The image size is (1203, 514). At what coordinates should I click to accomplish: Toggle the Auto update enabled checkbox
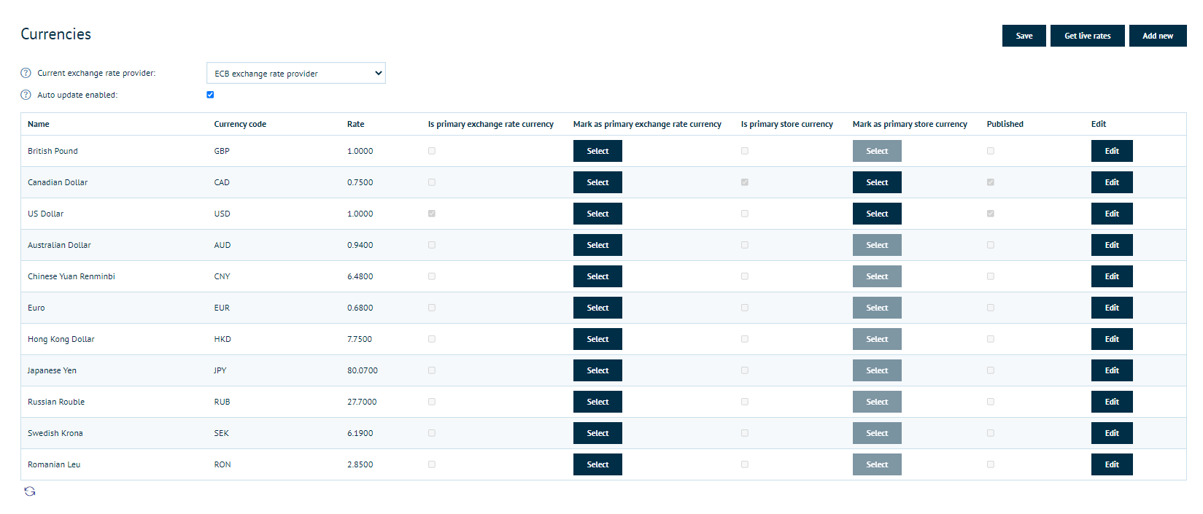tap(210, 95)
